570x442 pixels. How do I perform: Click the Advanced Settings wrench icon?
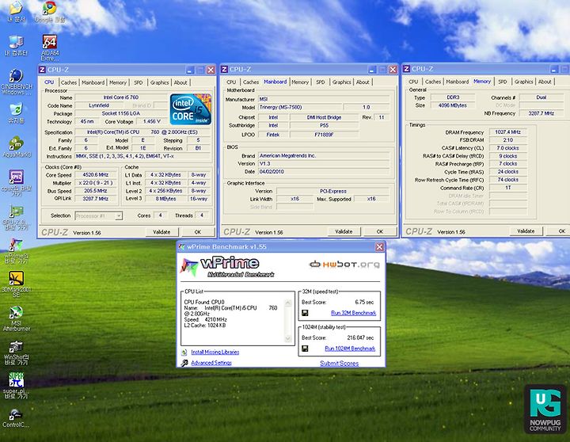coord(184,363)
